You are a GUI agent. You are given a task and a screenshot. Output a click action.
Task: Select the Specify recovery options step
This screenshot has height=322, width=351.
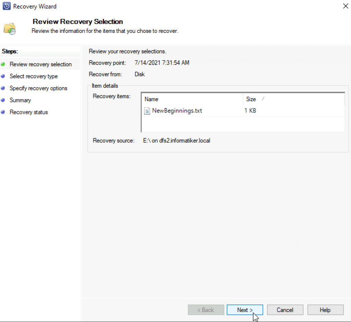coord(38,88)
